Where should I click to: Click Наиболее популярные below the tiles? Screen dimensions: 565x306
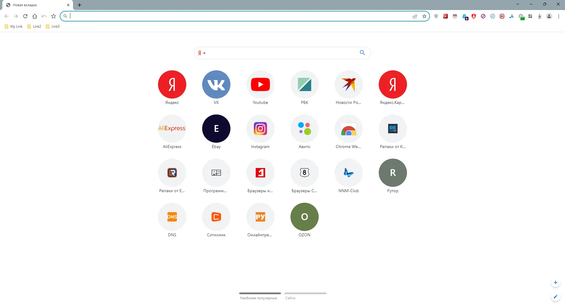point(259,298)
